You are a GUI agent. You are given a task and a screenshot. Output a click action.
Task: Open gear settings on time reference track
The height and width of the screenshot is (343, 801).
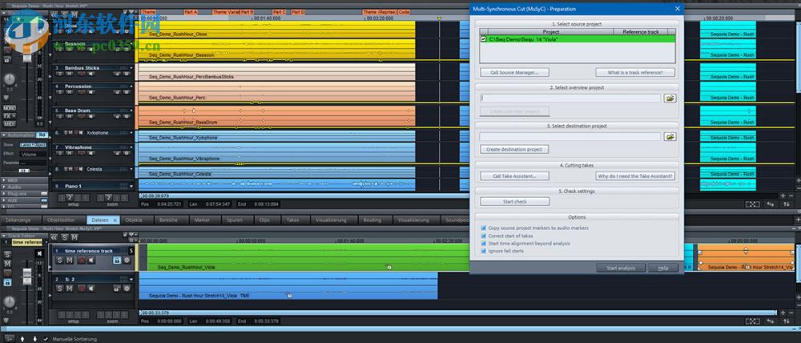tap(127, 260)
